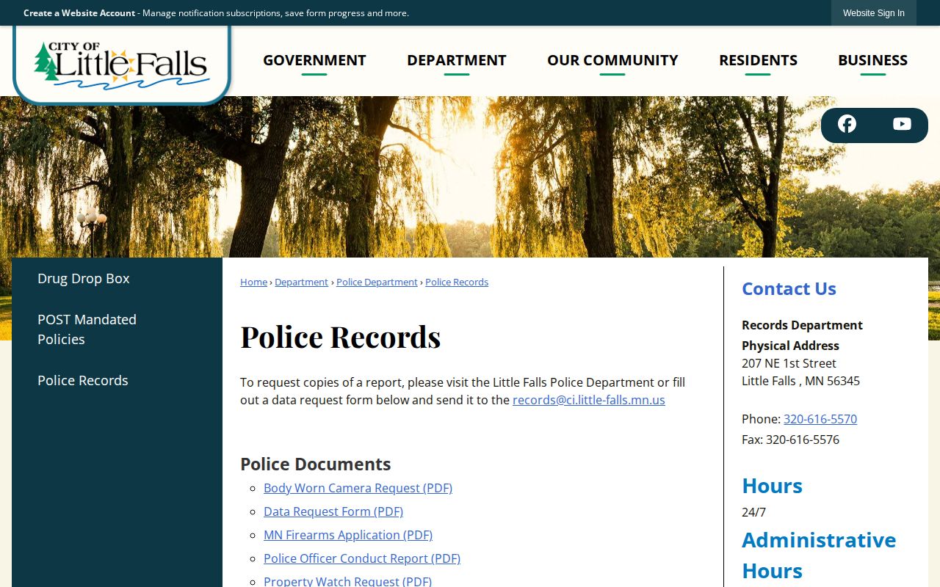Image resolution: width=940 pixels, height=587 pixels.
Task: Click the Police Records breadcrumb link
Action: [x=457, y=282]
